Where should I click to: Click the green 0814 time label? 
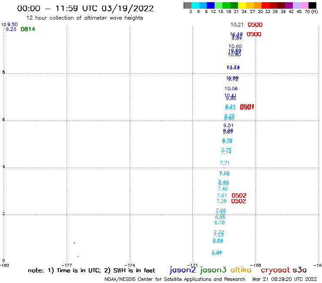(28, 29)
